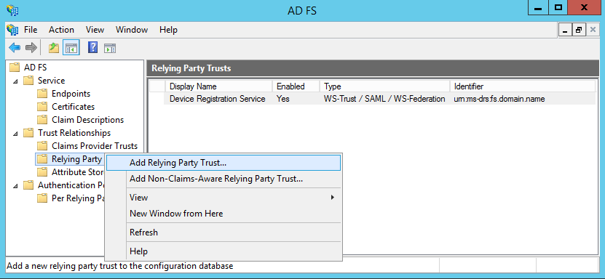Image resolution: width=605 pixels, height=279 pixels.
Task: Select the Certificates folder icon
Action: (42, 107)
